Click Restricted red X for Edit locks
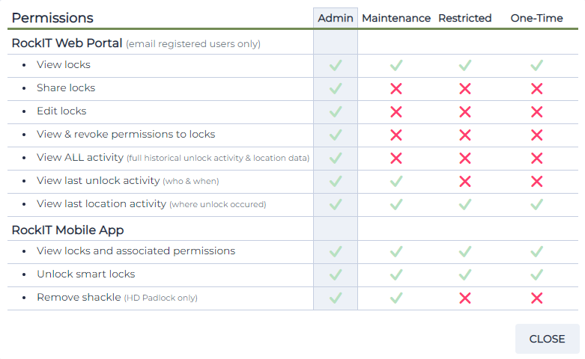This screenshot has height=359, width=585. tap(465, 111)
